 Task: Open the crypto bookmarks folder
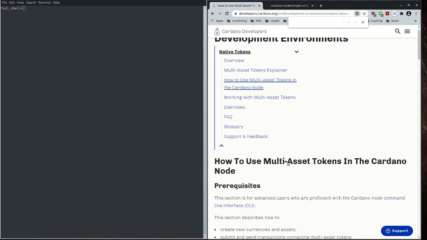pyautogui.click(x=272, y=21)
